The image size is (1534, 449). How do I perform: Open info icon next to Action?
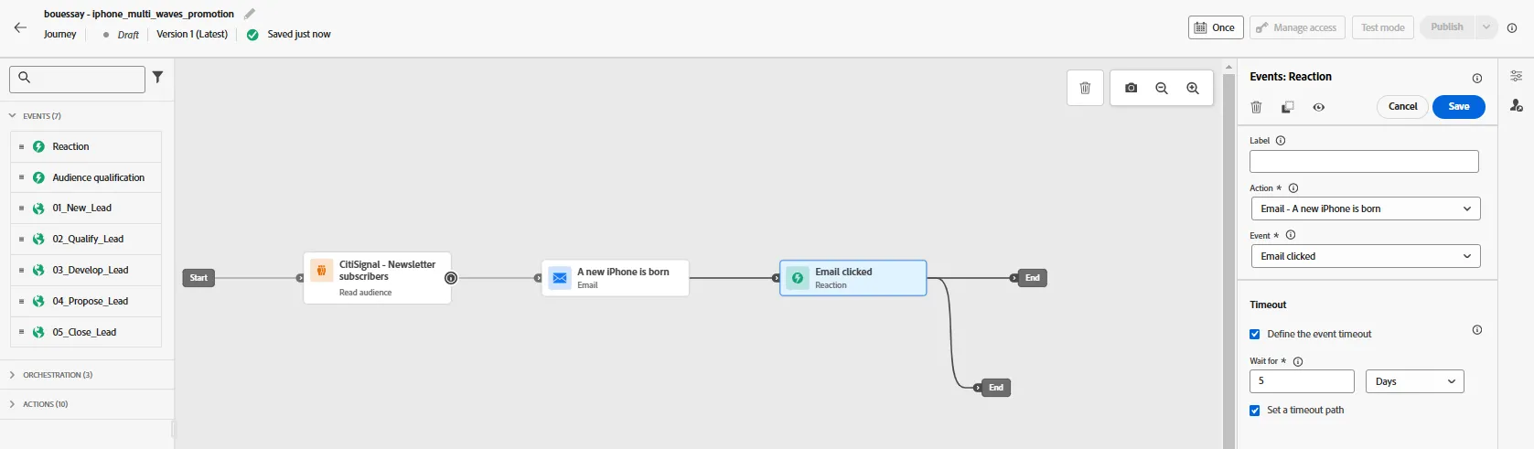coord(1293,188)
